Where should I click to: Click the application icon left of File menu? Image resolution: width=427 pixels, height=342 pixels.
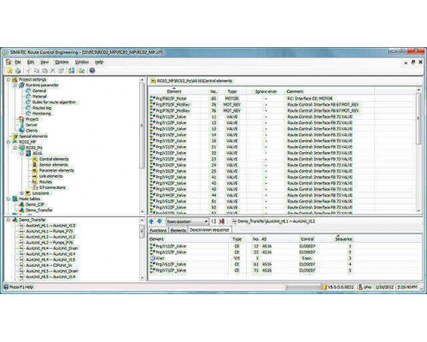(x=9, y=62)
